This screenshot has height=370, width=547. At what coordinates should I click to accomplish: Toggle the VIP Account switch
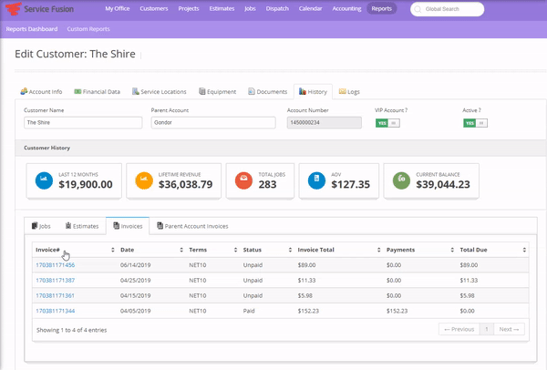pos(387,123)
